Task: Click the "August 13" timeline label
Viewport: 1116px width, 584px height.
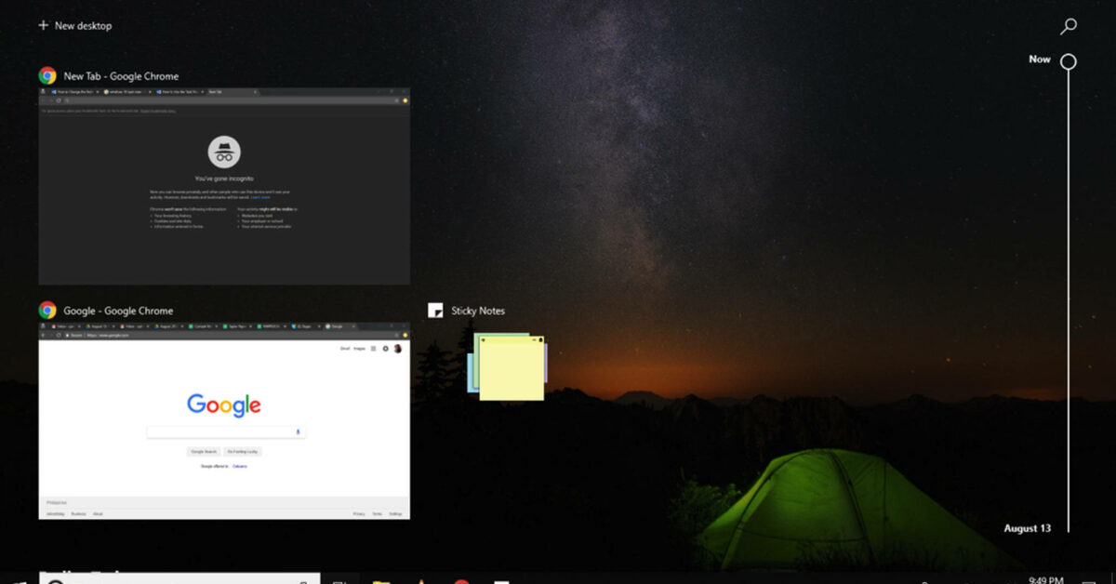Action: (1027, 528)
